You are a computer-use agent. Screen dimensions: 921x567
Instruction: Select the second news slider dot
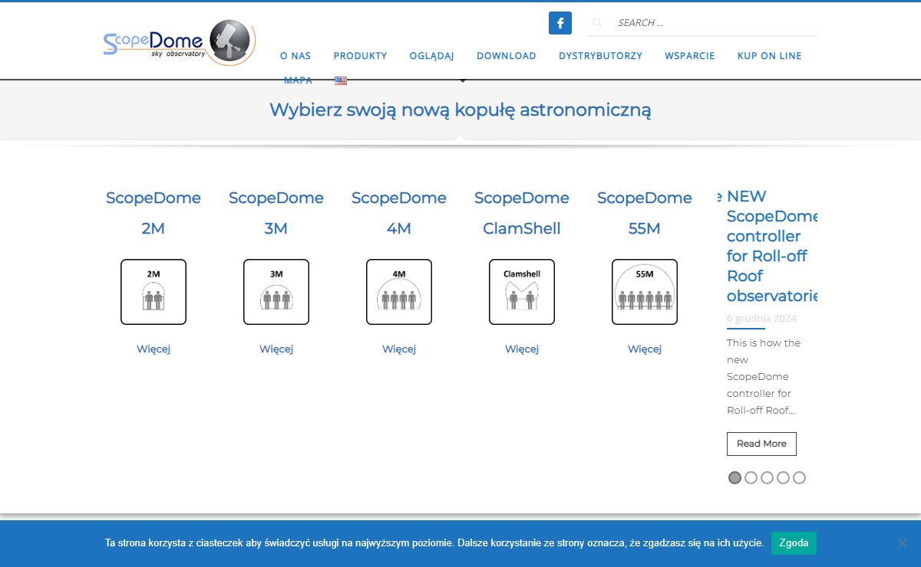751,478
